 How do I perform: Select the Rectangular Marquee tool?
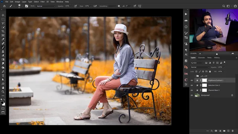[x=3, y=19]
